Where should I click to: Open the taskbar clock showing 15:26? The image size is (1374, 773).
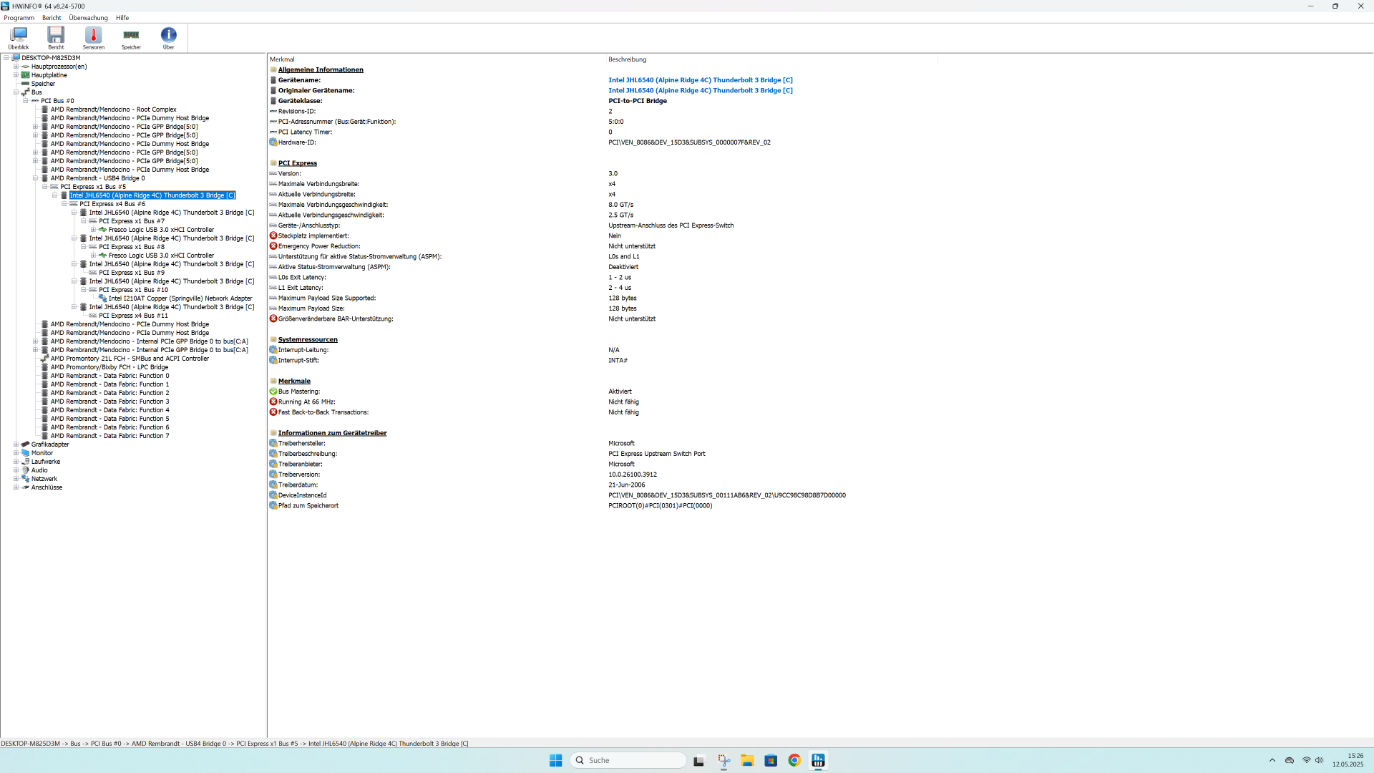tap(1348, 760)
